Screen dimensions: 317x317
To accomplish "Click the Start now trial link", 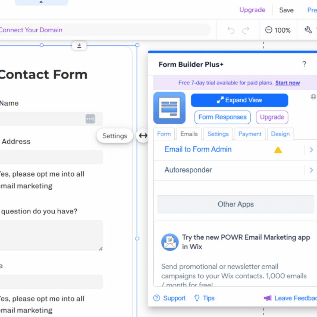I will tap(288, 83).
